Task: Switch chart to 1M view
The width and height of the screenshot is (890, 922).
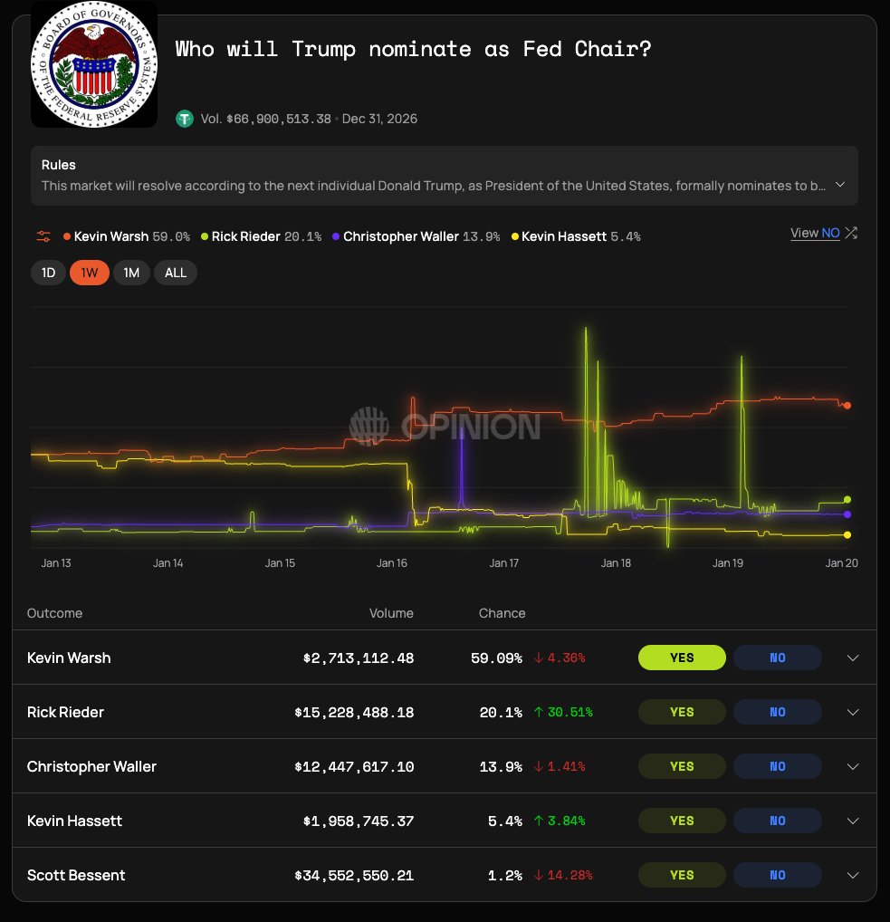Action: tap(131, 272)
